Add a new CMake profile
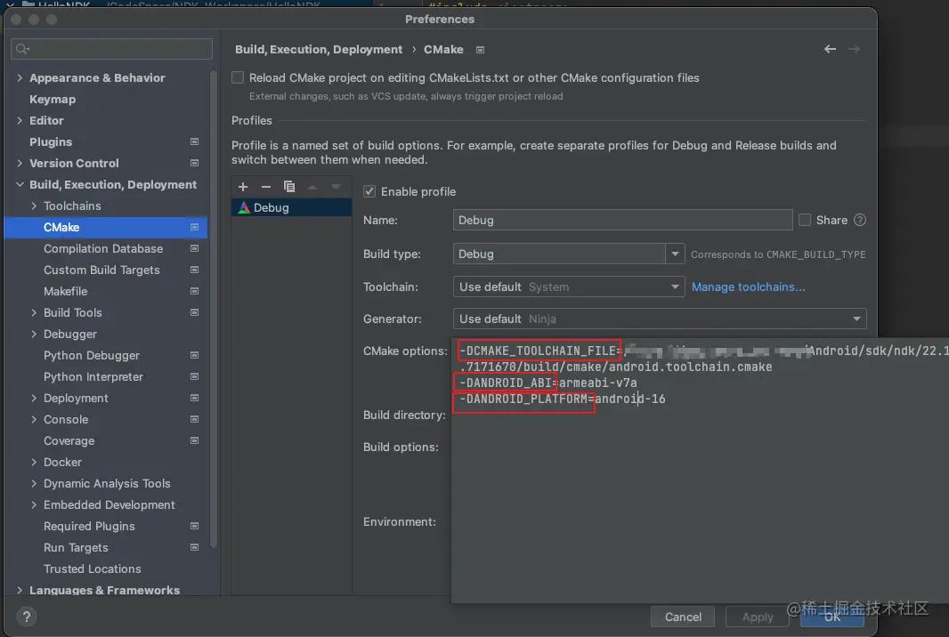Screen dimensions: 949x637 pyautogui.click(x=243, y=187)
